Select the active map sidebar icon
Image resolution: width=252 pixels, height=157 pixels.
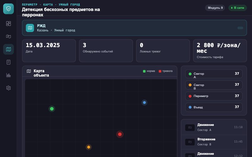[x=9, y=49]
